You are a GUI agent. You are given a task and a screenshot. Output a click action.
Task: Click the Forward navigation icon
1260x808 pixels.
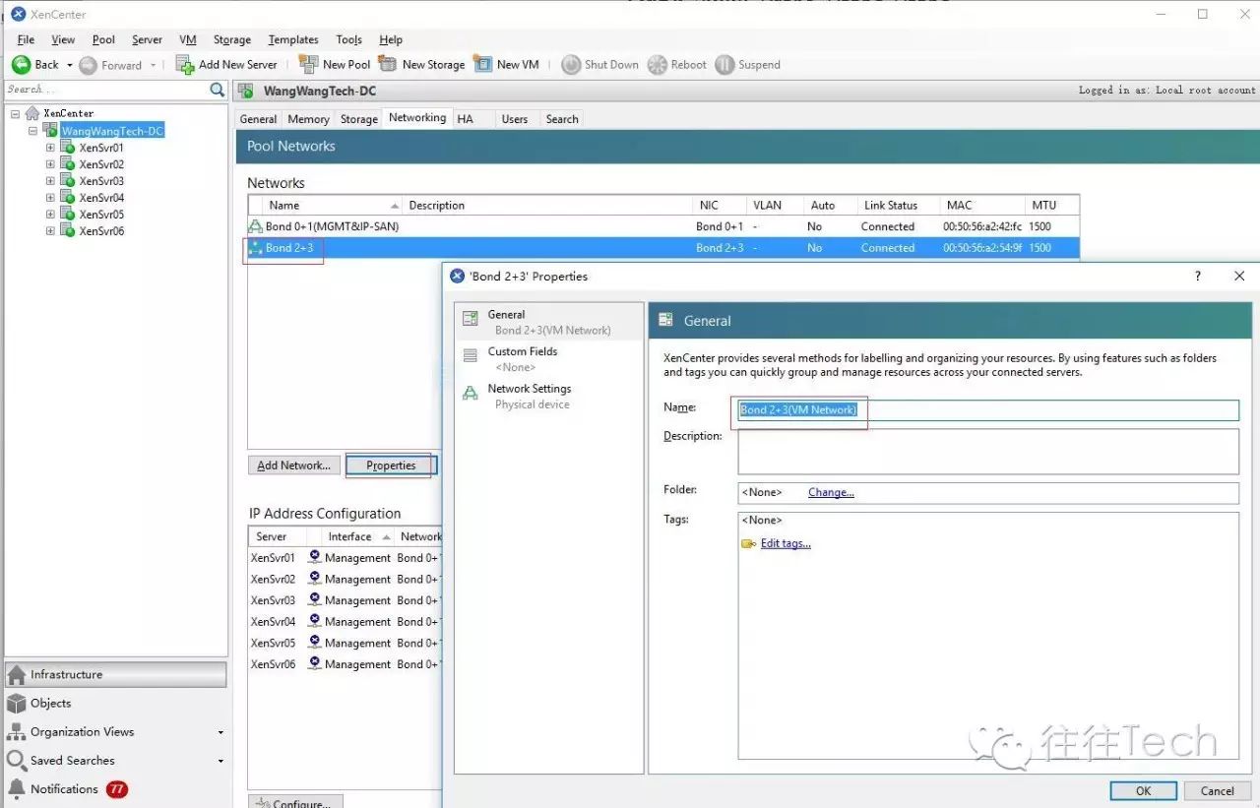click(x=88, y=65)
